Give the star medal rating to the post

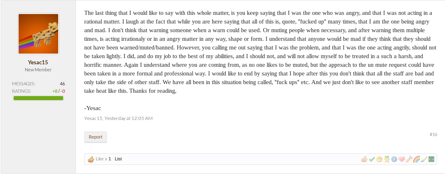386,159
